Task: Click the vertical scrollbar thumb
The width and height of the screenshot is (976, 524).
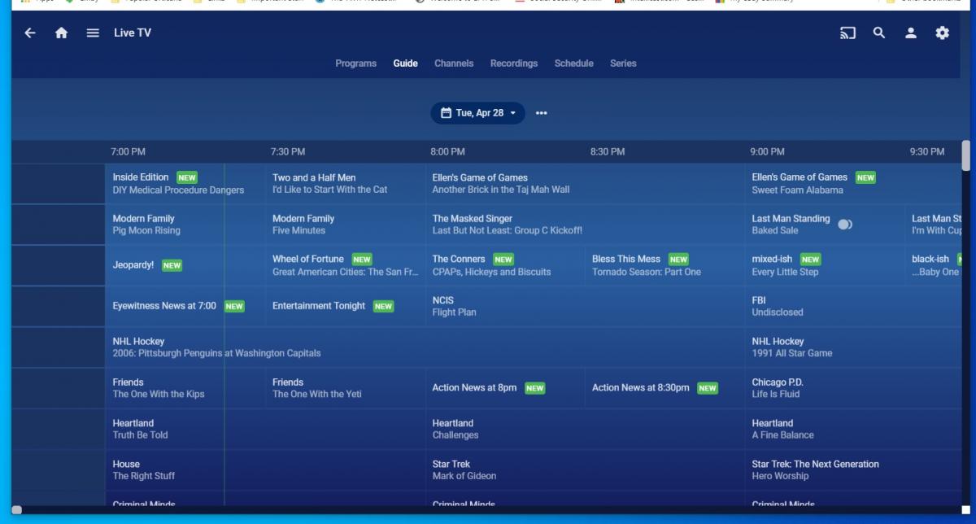Action: pyautogui.click(x=966, y=155)
